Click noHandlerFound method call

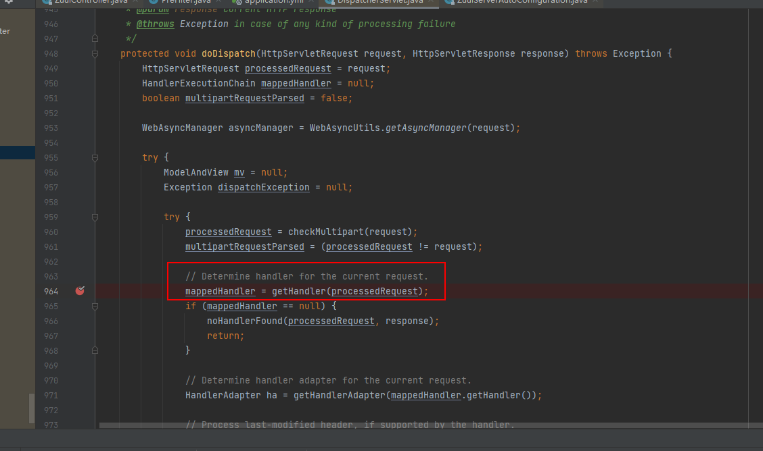[244, 321]
